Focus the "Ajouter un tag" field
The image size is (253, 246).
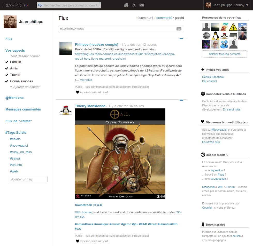click(x=29, y=179)
